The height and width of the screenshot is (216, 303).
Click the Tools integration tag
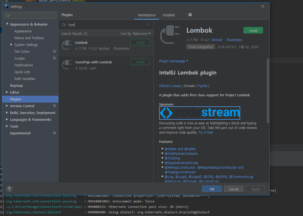pyautogui.click(x=200, y=47)
